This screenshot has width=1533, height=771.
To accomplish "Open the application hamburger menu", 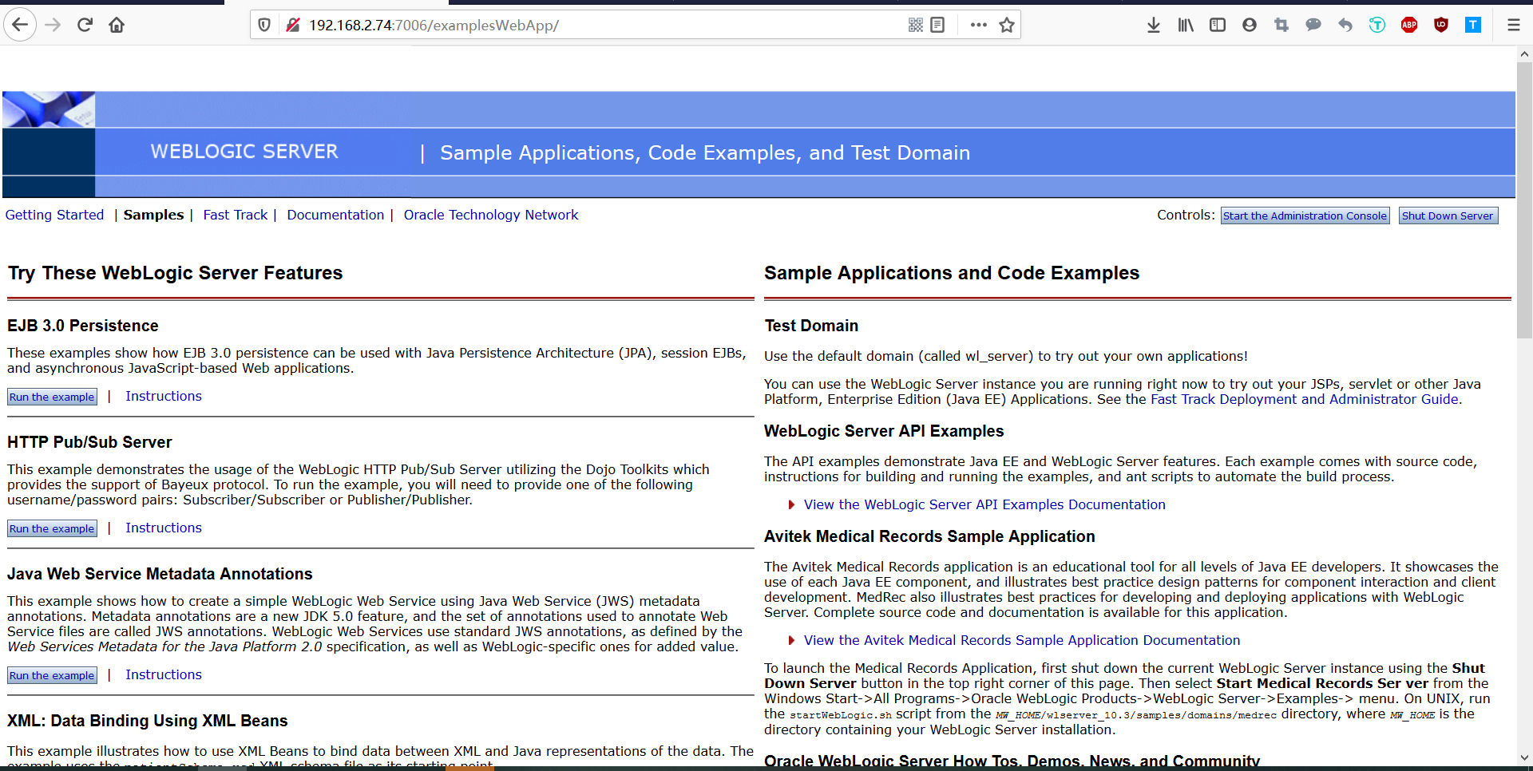I will 1514,25.
